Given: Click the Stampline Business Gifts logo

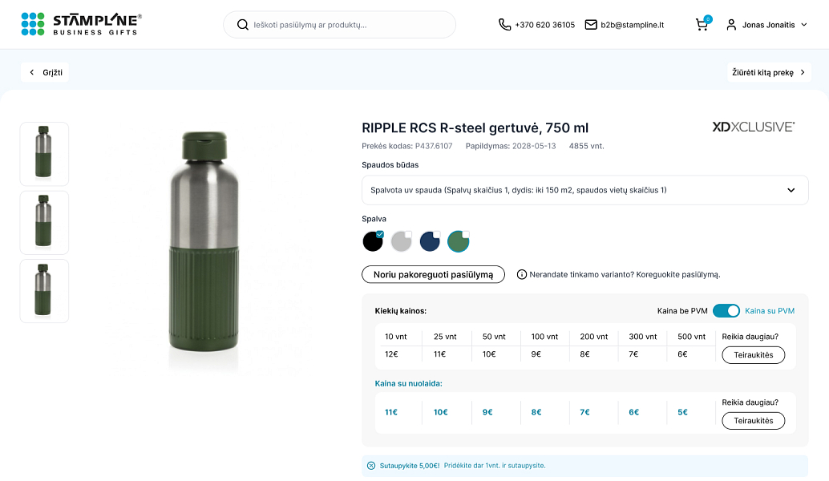Looking at the screenshot, I should [x=82, y=24].
